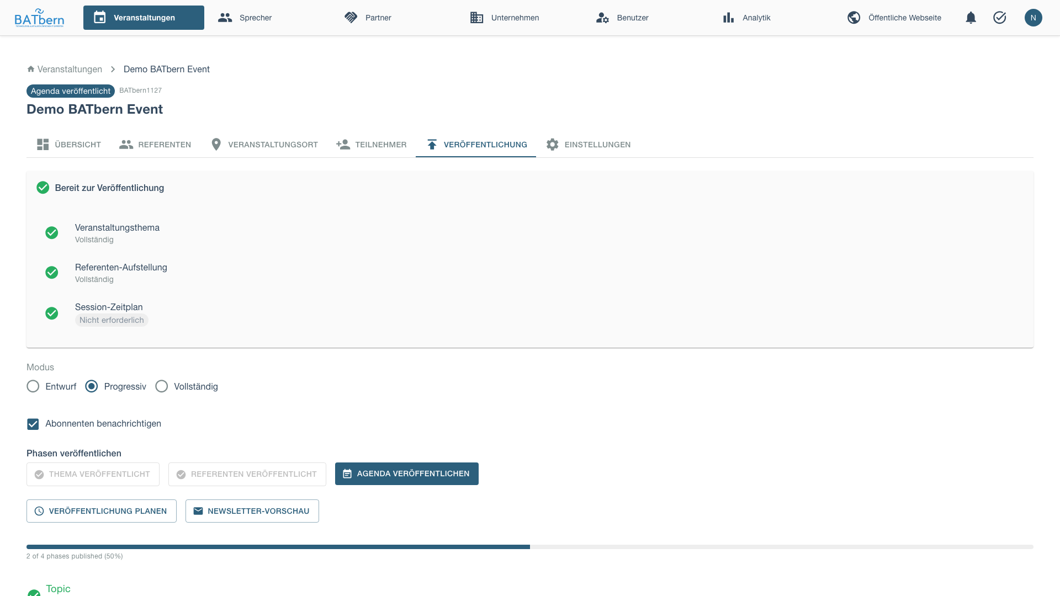The image size is (1060, 596).
Task: Click Referenten veröffentlicht disabled button
Action: pos(247,475)
